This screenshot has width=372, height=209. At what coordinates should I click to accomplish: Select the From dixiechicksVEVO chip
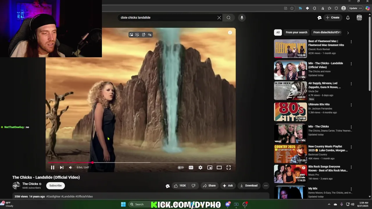(x=327, y=33)
